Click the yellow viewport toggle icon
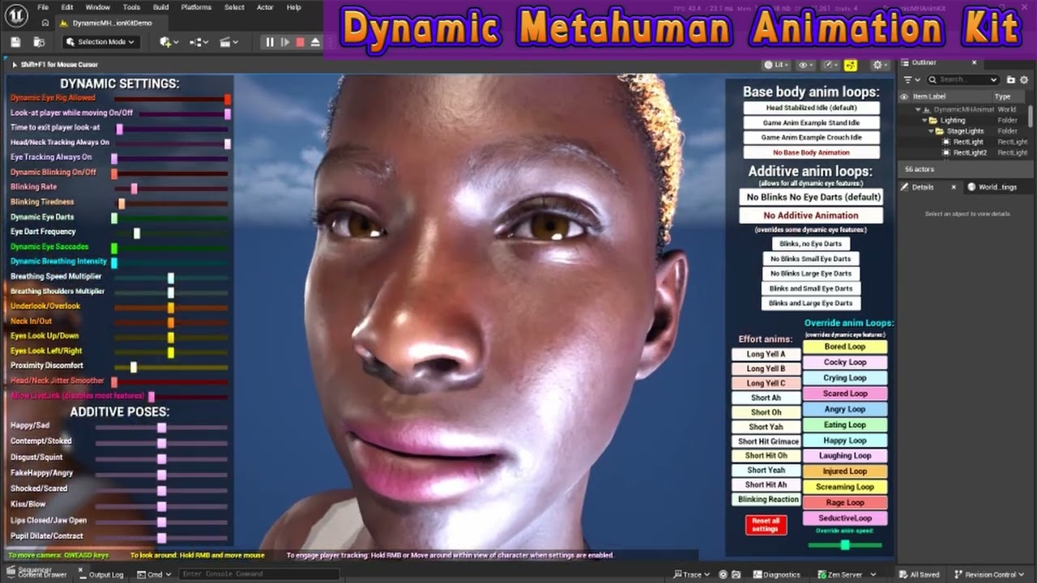 [851, 65]
